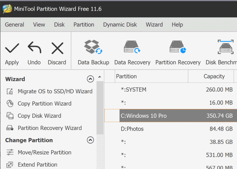Open the Dynamic Disk menu

120,24
